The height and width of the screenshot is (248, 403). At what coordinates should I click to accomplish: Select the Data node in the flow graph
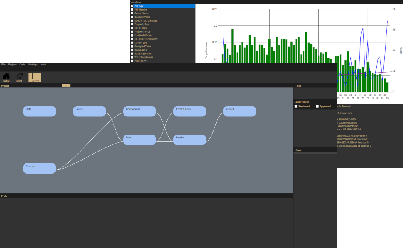[x=39, y=111]
